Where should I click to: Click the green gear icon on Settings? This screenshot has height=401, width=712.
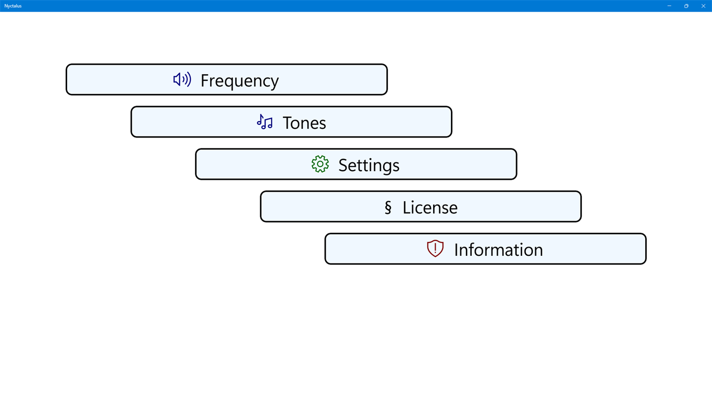(x=320, y=164)
